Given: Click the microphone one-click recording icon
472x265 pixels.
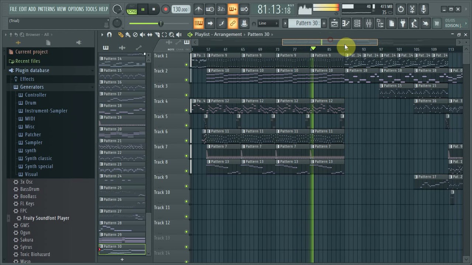Looking at the screenshot, I should coord(424,9).
